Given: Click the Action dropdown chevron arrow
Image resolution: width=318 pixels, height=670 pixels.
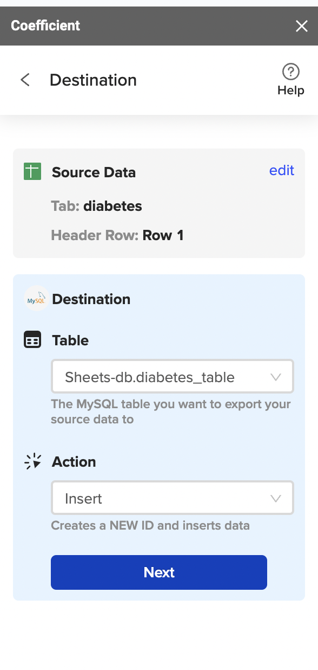Looking at the screenshot, I should [276, 498].
